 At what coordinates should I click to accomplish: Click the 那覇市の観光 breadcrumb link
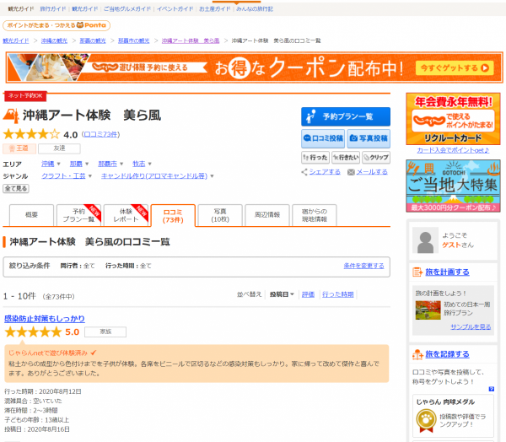(133, 40)
